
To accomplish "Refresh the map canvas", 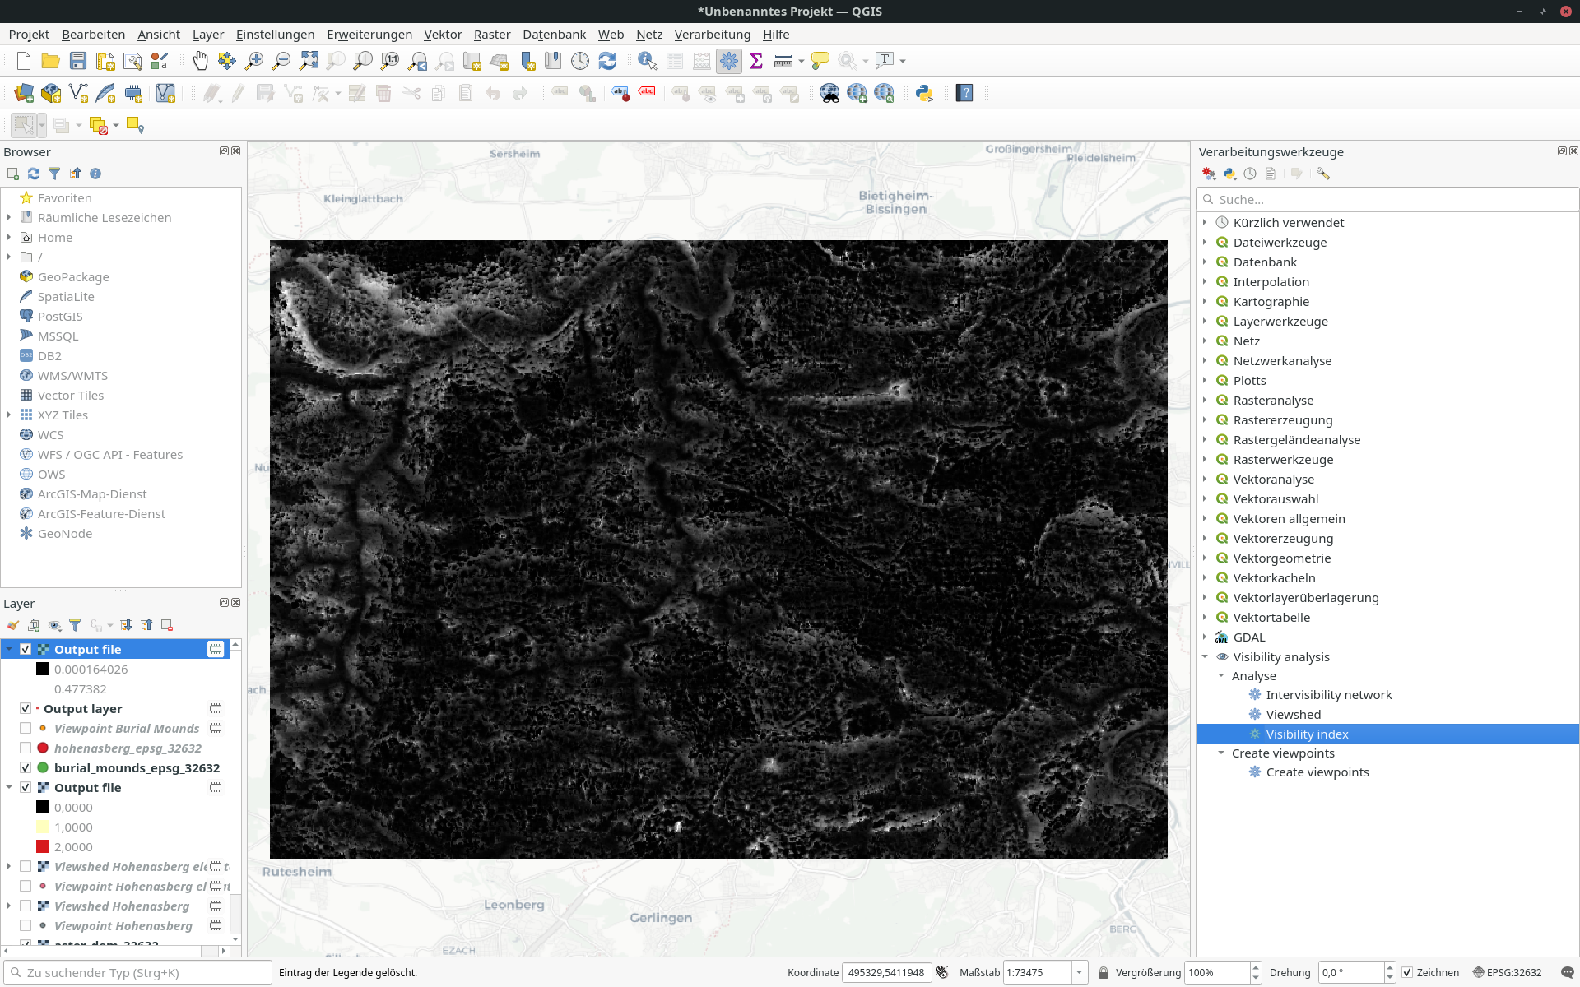I will (x=607, y=61).
